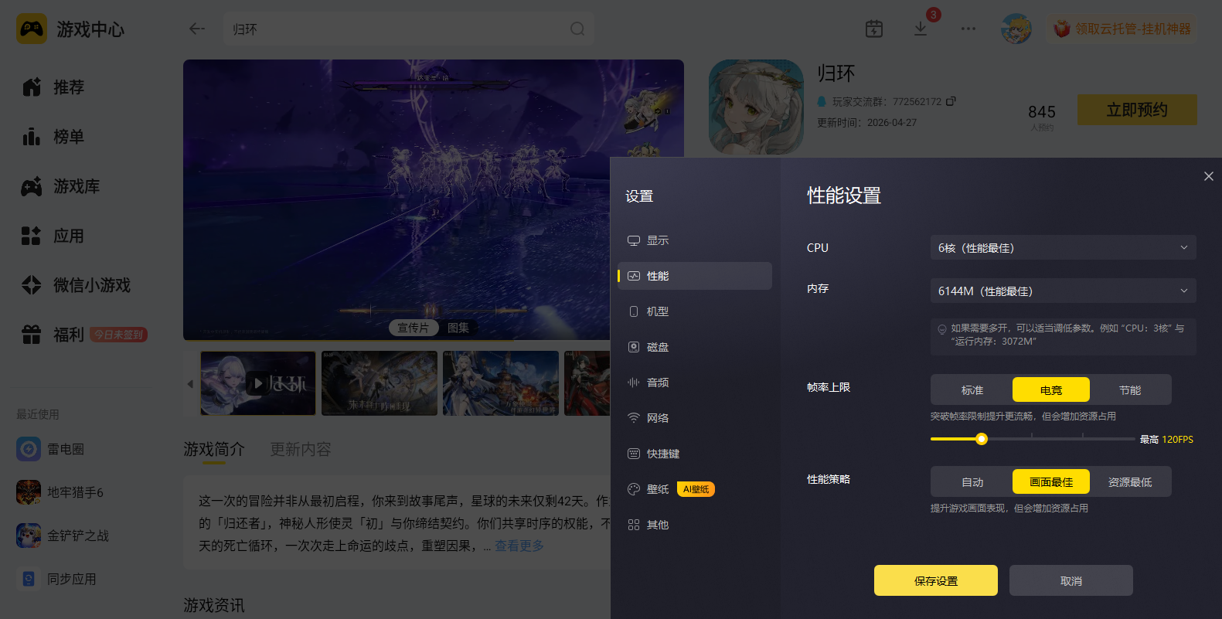
Task: Set frame rate limit to 标准
Action: click(972, 390)
